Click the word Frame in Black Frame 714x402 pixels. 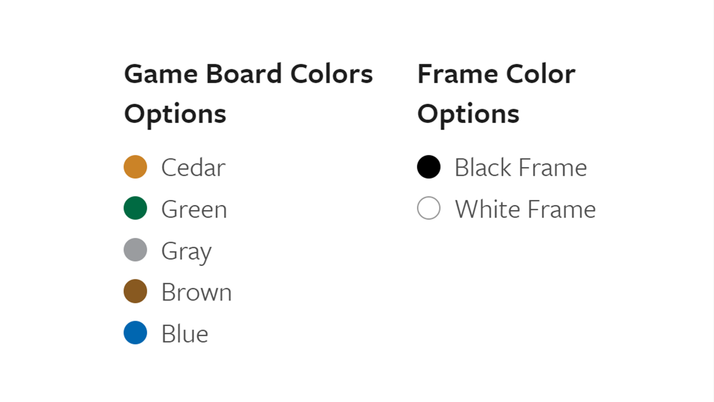[x=553, y=167]
